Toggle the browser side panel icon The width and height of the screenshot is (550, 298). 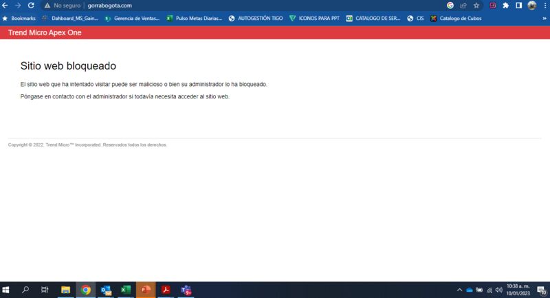pyautogui.click(x=519, y=6)
